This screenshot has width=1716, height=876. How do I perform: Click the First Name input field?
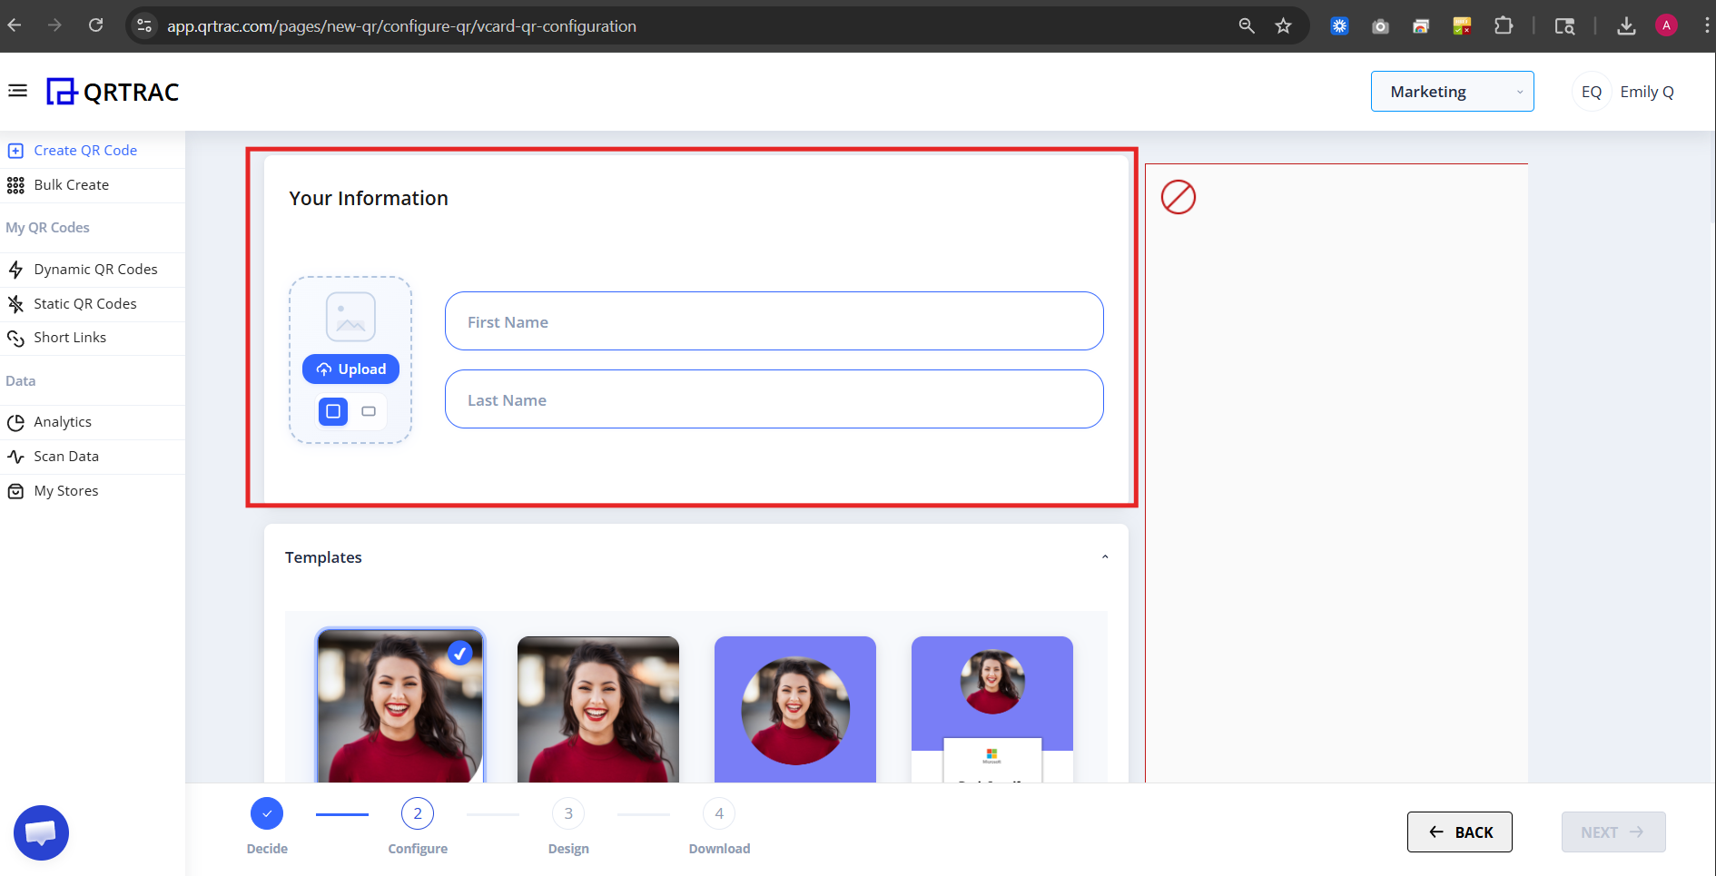tap(774, 320)
